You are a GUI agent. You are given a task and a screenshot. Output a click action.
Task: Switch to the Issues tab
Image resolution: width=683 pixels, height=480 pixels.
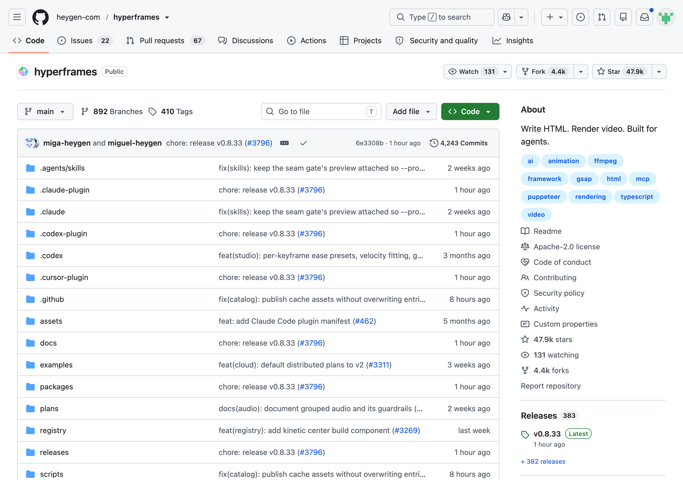click(x=85, y=41)
